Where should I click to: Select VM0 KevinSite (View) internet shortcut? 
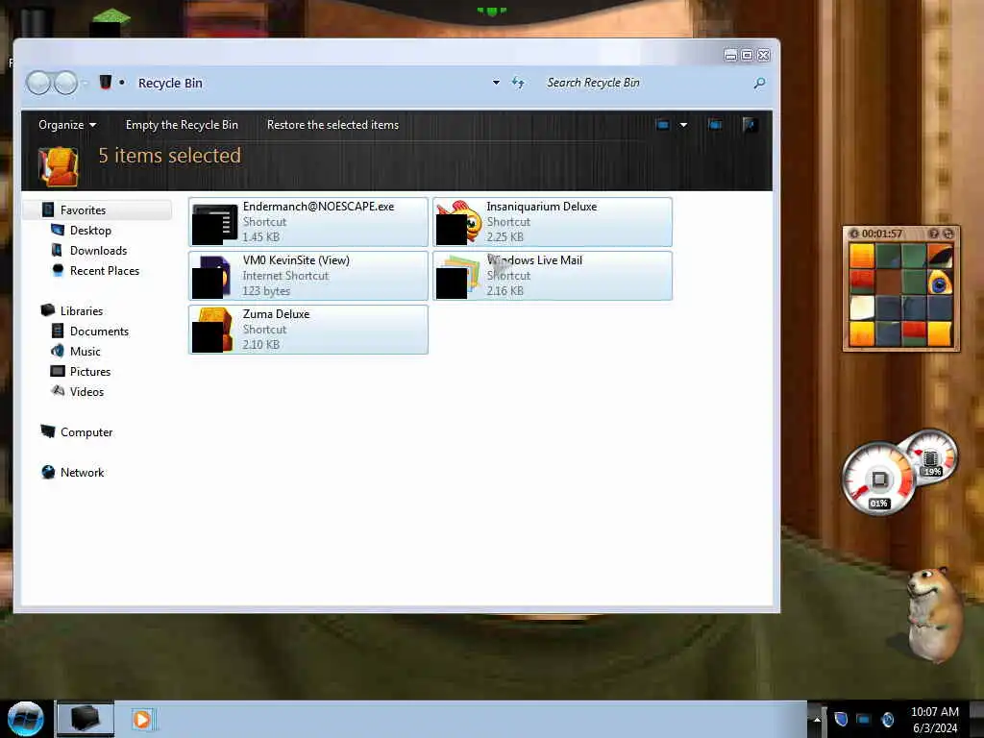[x=308, y=276]
